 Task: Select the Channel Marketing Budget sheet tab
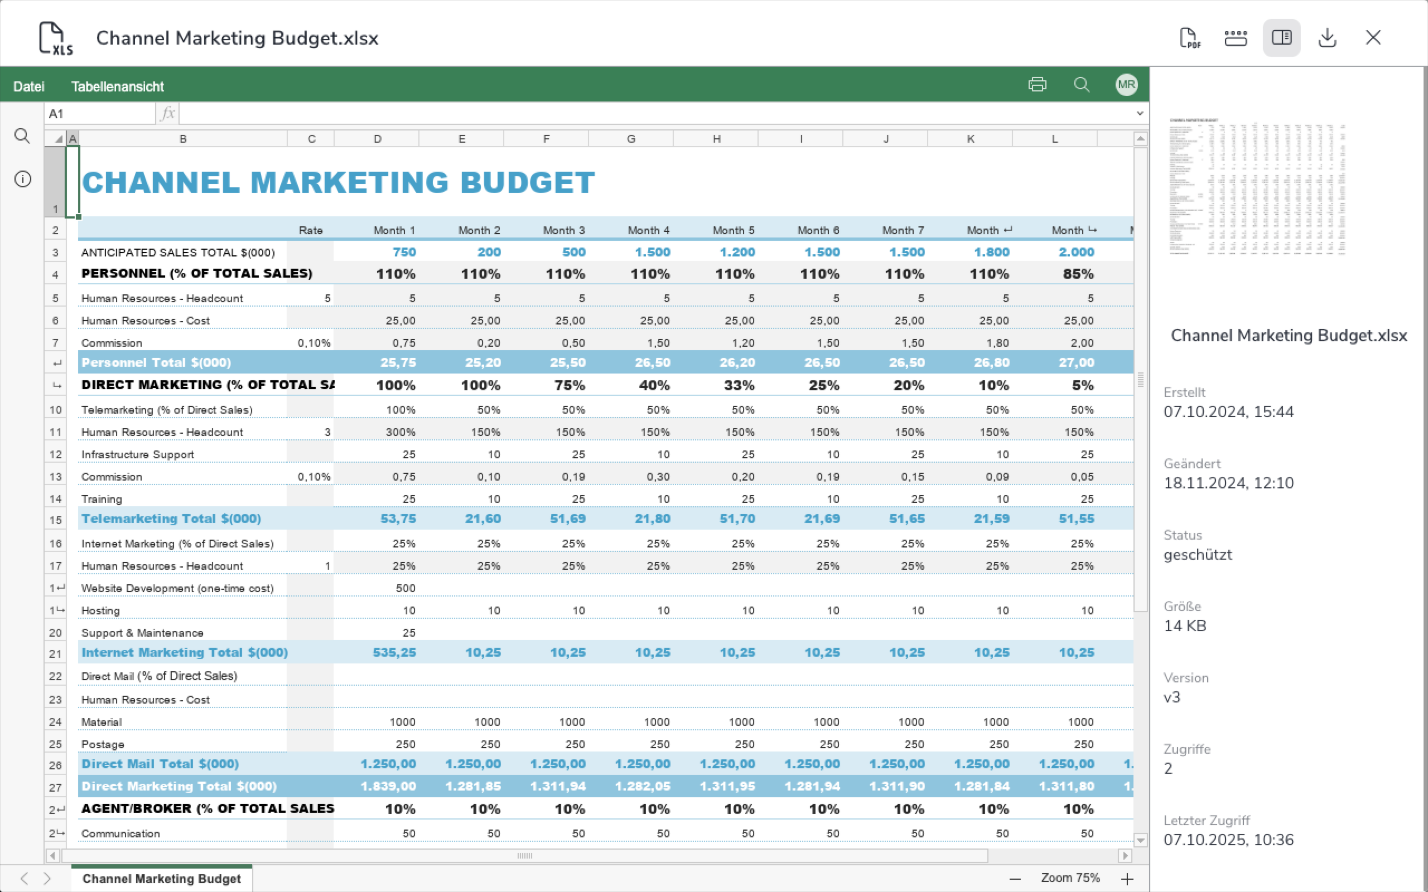162,879
